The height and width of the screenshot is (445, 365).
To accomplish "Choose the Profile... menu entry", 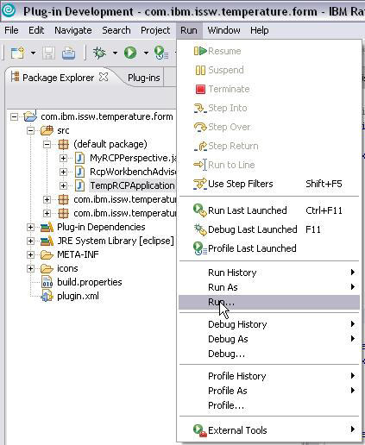I will point(269,405).
